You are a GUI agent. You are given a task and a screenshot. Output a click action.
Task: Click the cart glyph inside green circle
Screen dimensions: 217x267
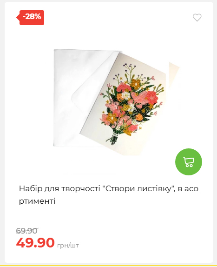tap(189, 162)
